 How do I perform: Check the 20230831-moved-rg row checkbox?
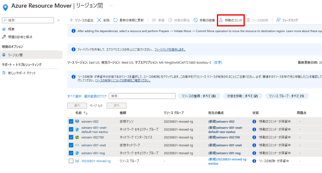tap(71, 161)
